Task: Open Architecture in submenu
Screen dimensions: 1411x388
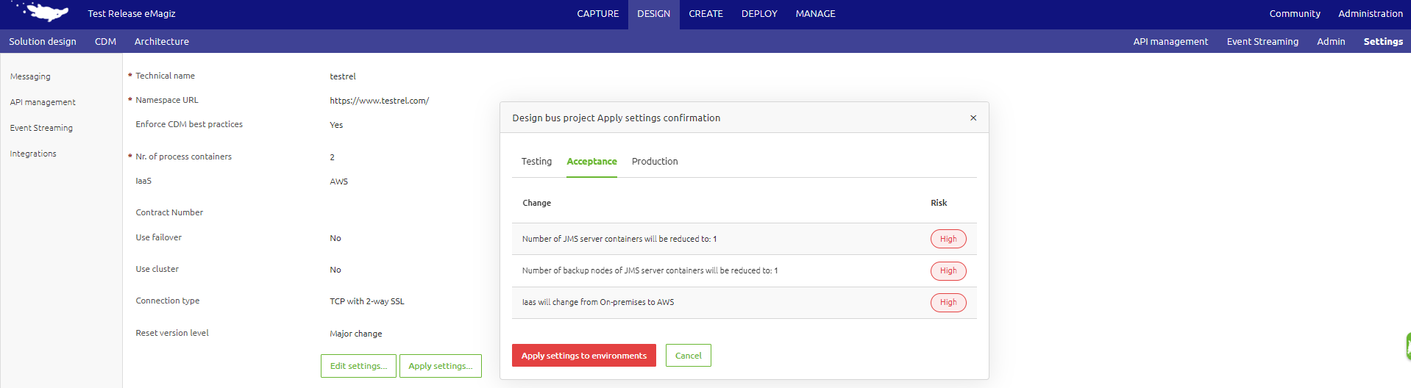Action: [161, 42]
